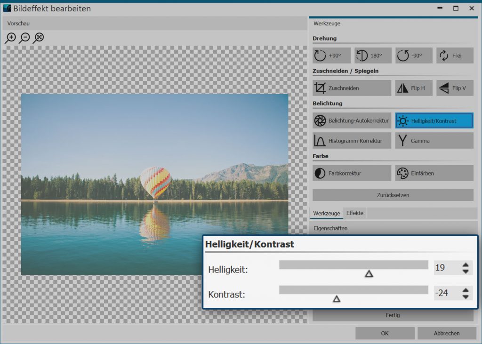Select the Frei free rotation tool

pyautogui.click(x=454, y=56)
